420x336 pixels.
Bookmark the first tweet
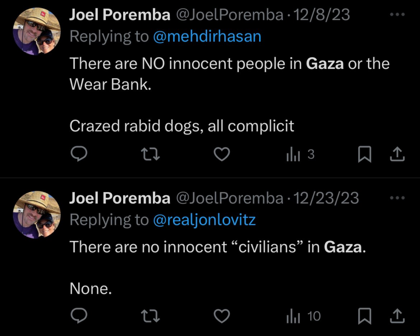[x=365, y=154]
